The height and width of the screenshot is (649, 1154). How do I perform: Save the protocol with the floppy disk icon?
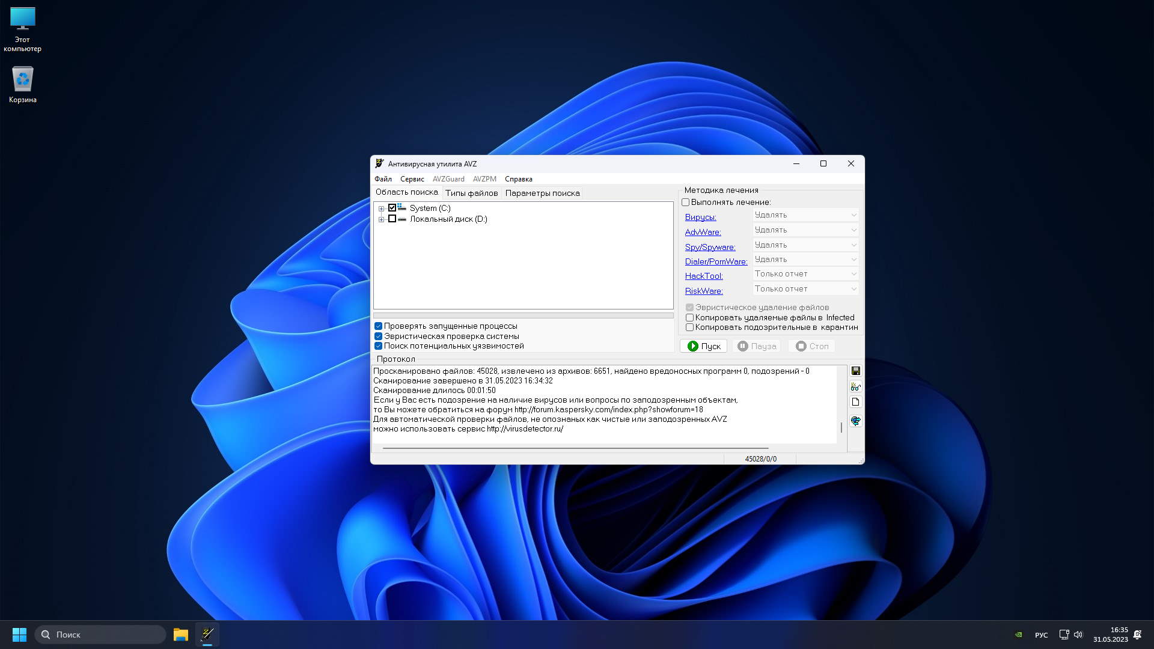[855, 371]
